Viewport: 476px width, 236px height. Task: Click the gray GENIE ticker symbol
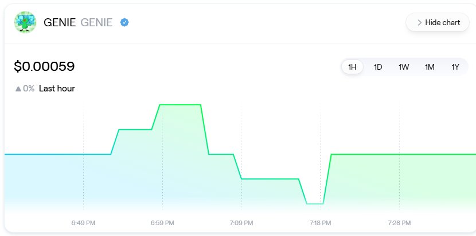(x=97, y=22)
